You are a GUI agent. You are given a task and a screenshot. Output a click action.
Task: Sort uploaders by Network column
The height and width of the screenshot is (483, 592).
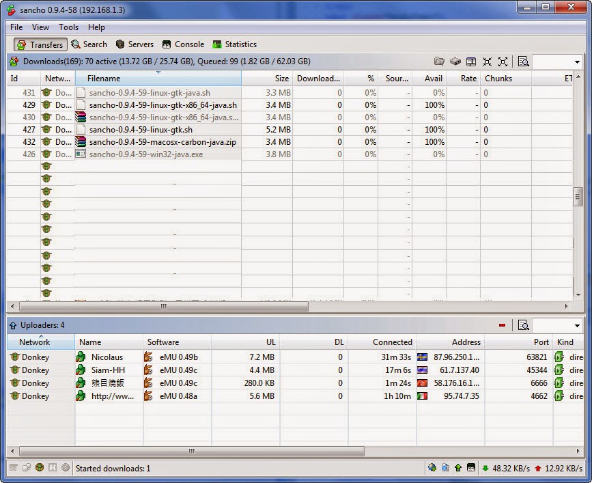click(41, 342)
